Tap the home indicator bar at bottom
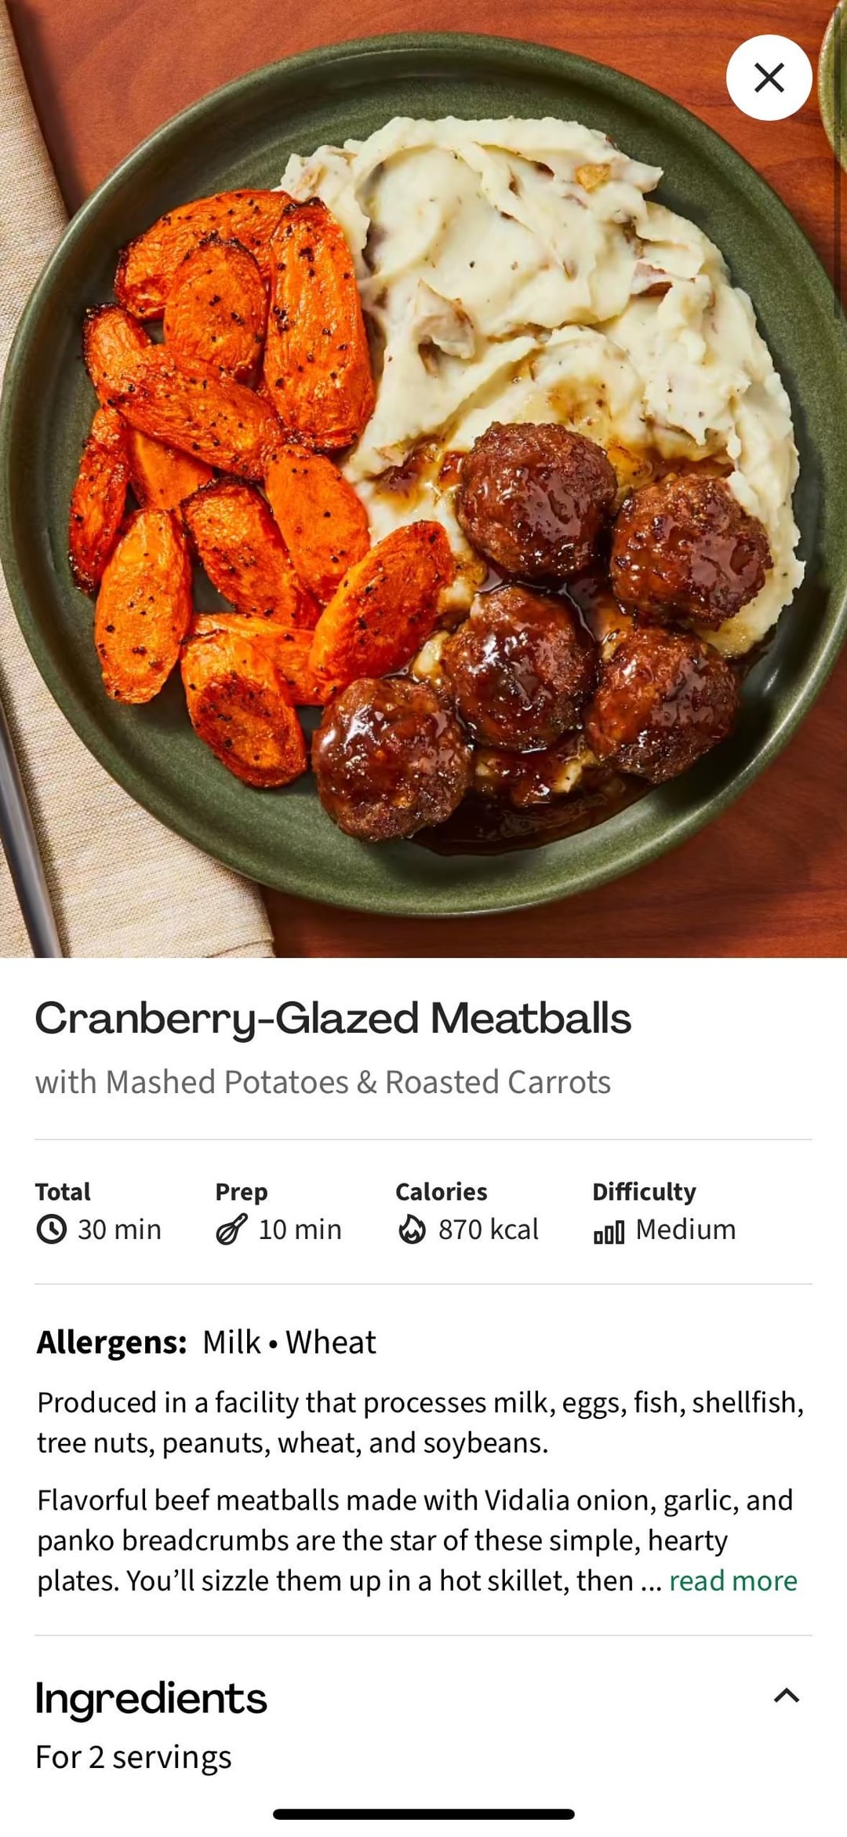Viewport: 847px width, 1837px height. click(x=423, y=1814)
